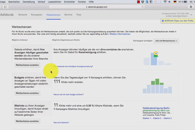Select the Werbechancen tab
This screenshot has height=130, width=195.
54,15
